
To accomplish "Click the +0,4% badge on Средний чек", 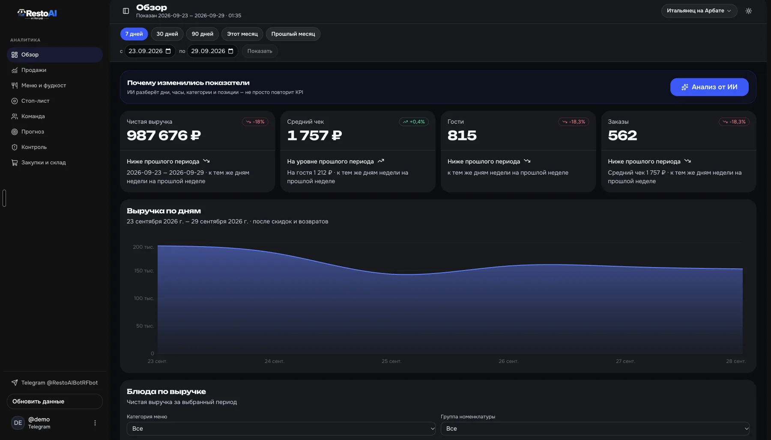I will [414, 122].
